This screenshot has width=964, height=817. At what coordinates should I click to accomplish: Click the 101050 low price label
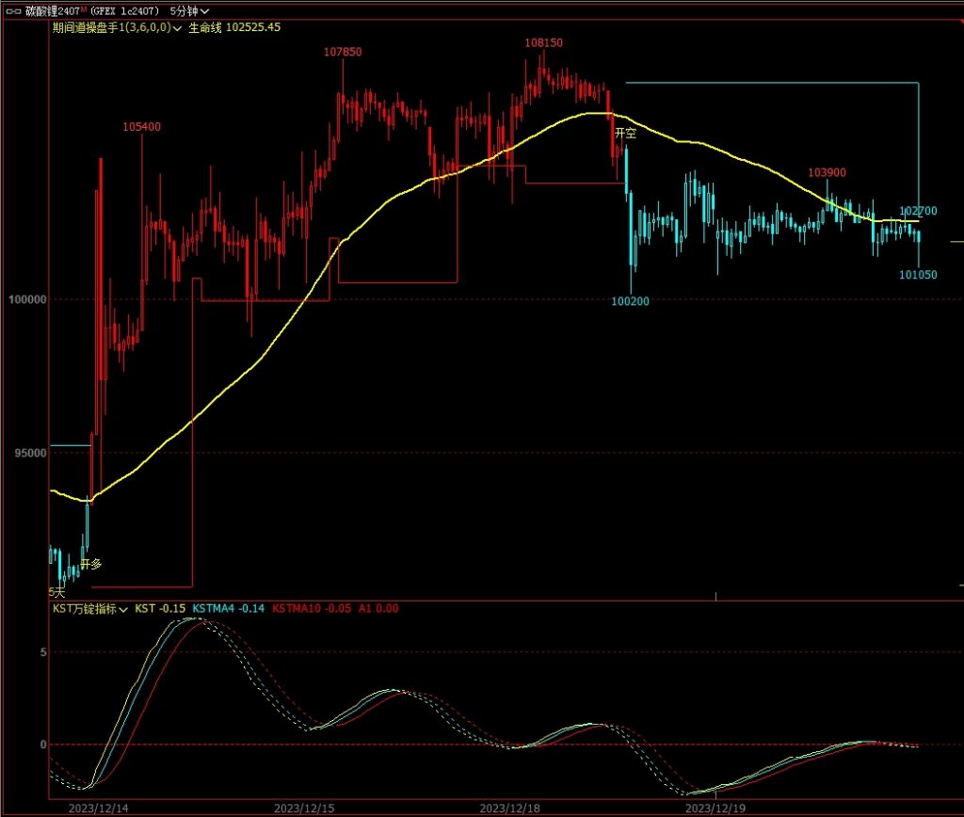[x=917, y=275]
